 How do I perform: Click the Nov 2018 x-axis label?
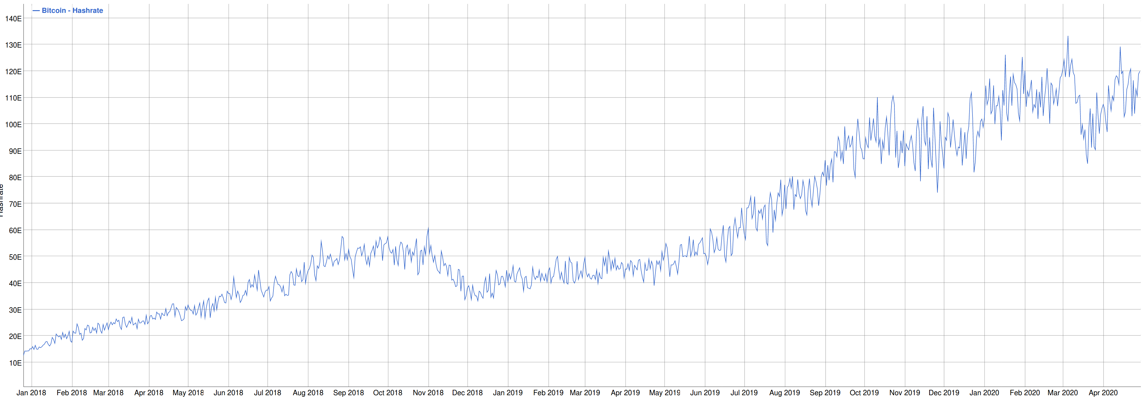pyautogui.click(x=428, y=393)
